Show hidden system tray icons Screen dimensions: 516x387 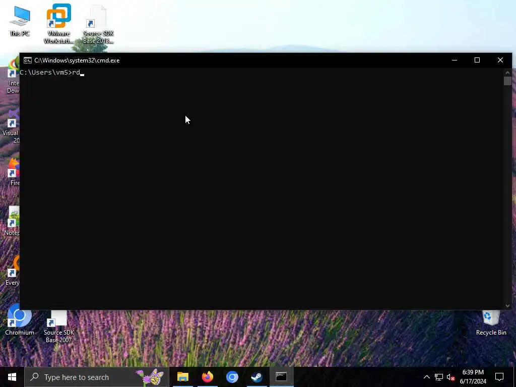pos(426,377)
